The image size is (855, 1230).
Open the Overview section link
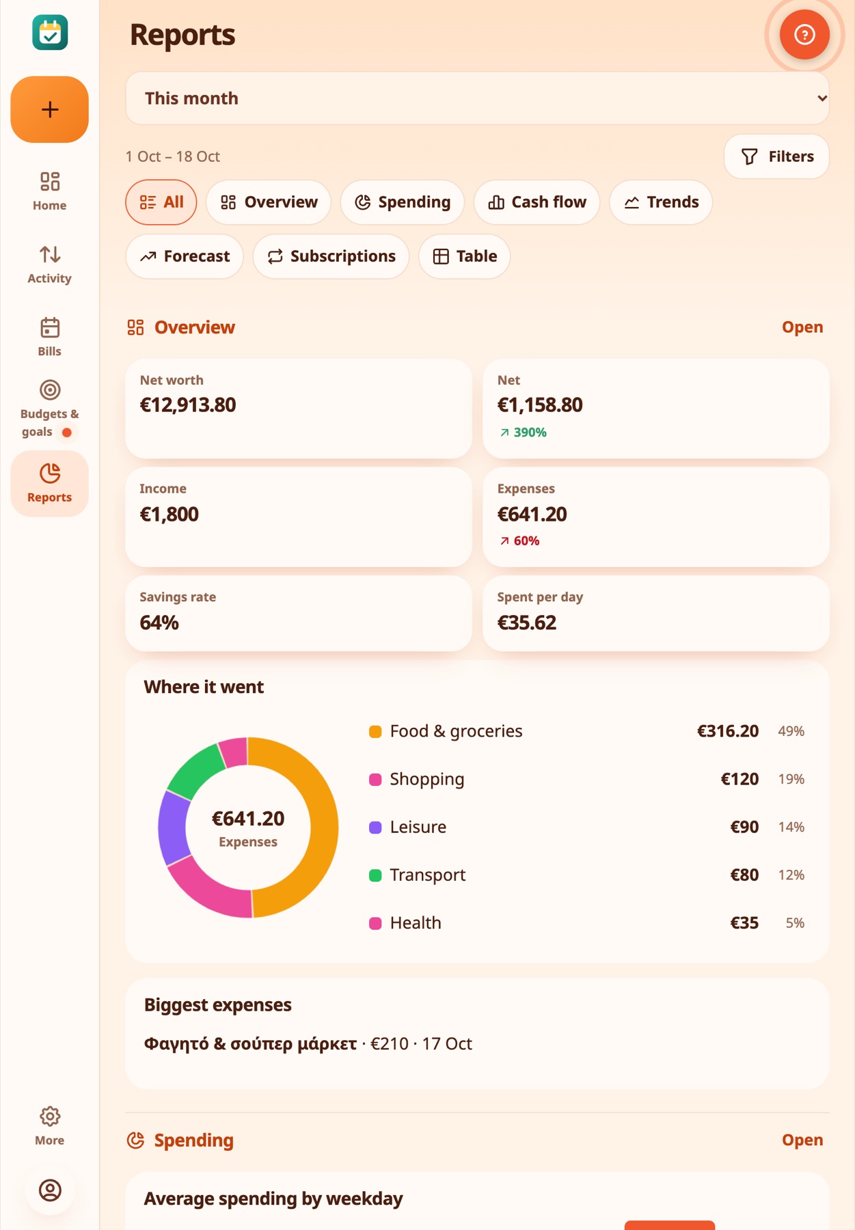[x=802, y=327]
